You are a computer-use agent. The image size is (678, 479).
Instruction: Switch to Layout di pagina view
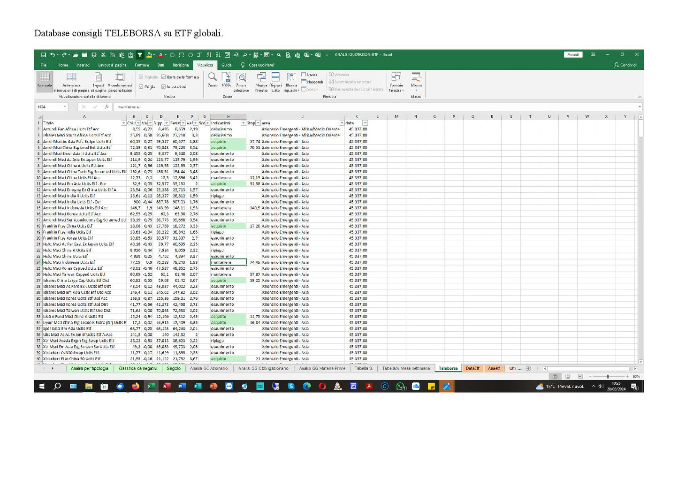click(99, 82)
